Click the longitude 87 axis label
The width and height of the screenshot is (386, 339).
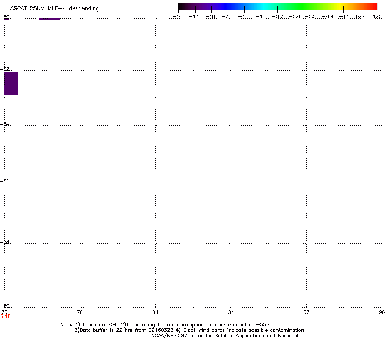[306, 312]
